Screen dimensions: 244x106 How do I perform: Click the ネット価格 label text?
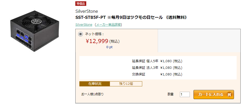pos(95,34)
